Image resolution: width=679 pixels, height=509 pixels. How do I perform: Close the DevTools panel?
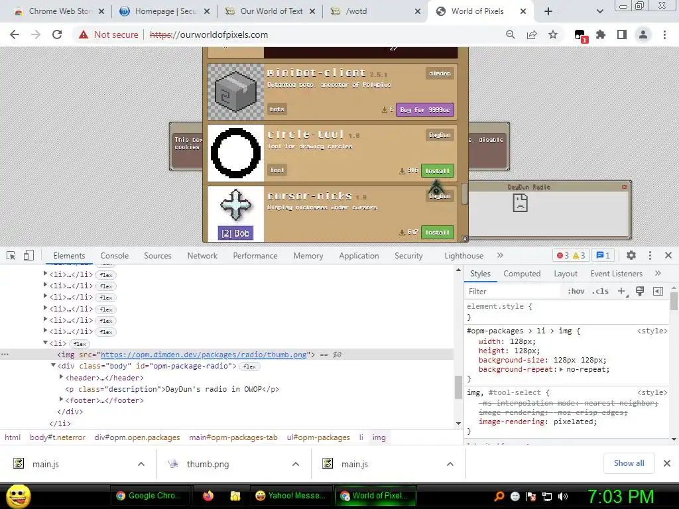tap(668, 255)
